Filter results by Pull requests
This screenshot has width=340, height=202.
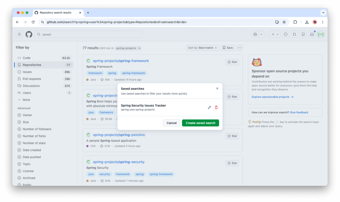coord(44,79)
